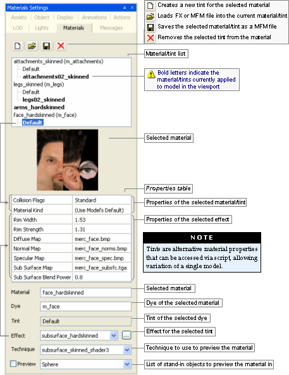
Task: Select Default tint under attachments_skinned
Action: 31,69
